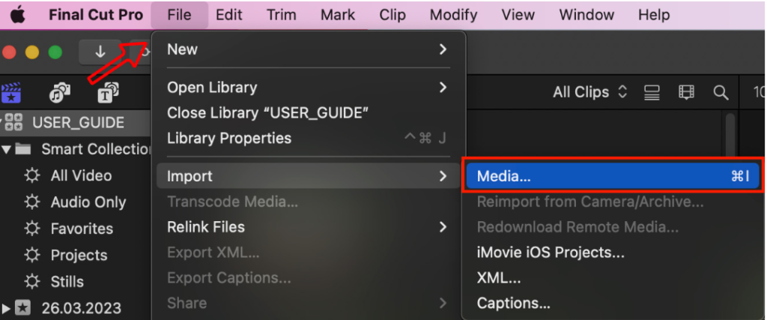Click the star icon of 26.03.2023 event
The width and height of the screenshot is (767, 320).
click(x=22, y=308)
